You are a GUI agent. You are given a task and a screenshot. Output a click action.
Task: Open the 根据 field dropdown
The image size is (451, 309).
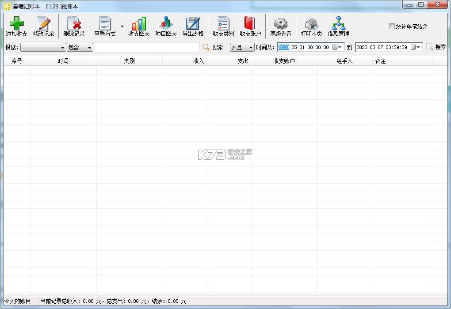click(43, 47)
